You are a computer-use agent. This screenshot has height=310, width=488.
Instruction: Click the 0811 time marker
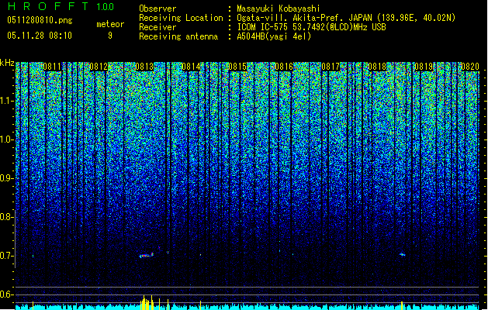tap(52, 67)
